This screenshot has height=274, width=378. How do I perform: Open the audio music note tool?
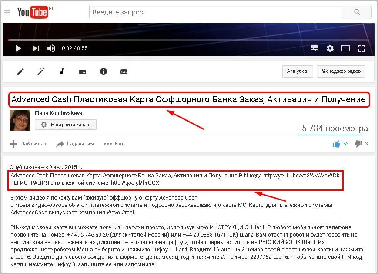click(62, 71)
